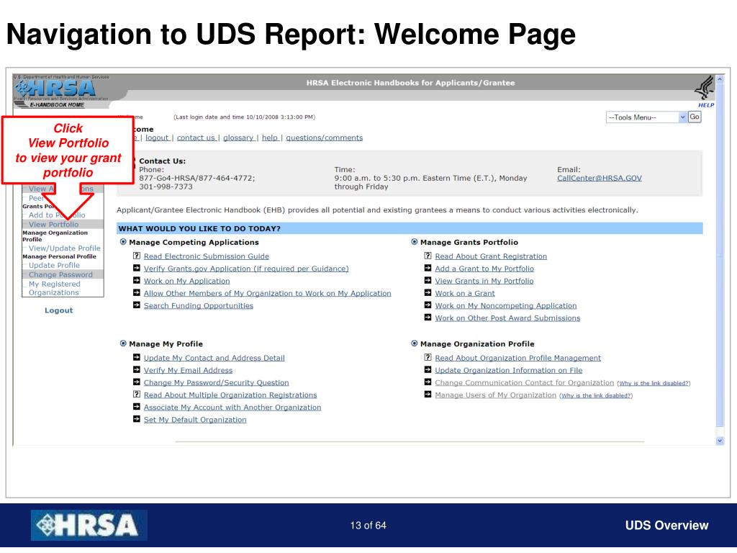Select Manage My Profile radio button

(x=123, y=343)
